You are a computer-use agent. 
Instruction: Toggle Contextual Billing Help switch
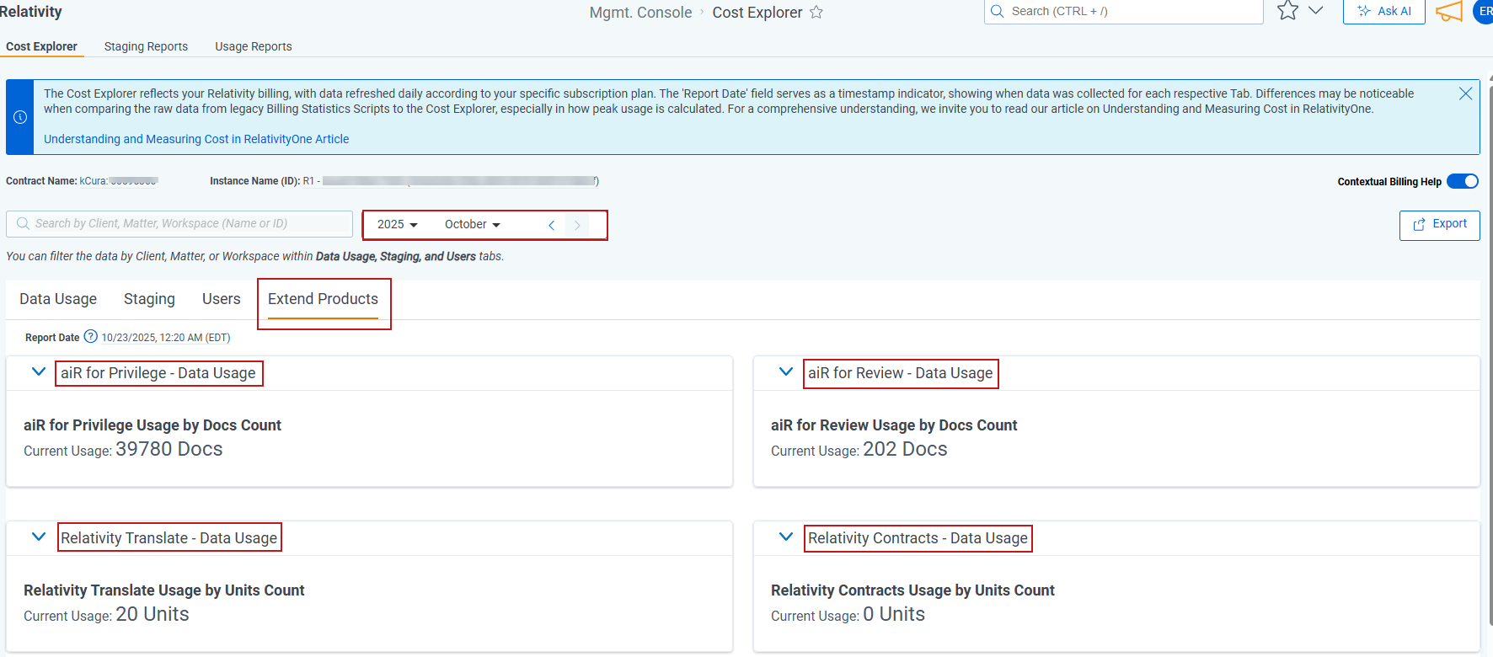(1463, 181)
